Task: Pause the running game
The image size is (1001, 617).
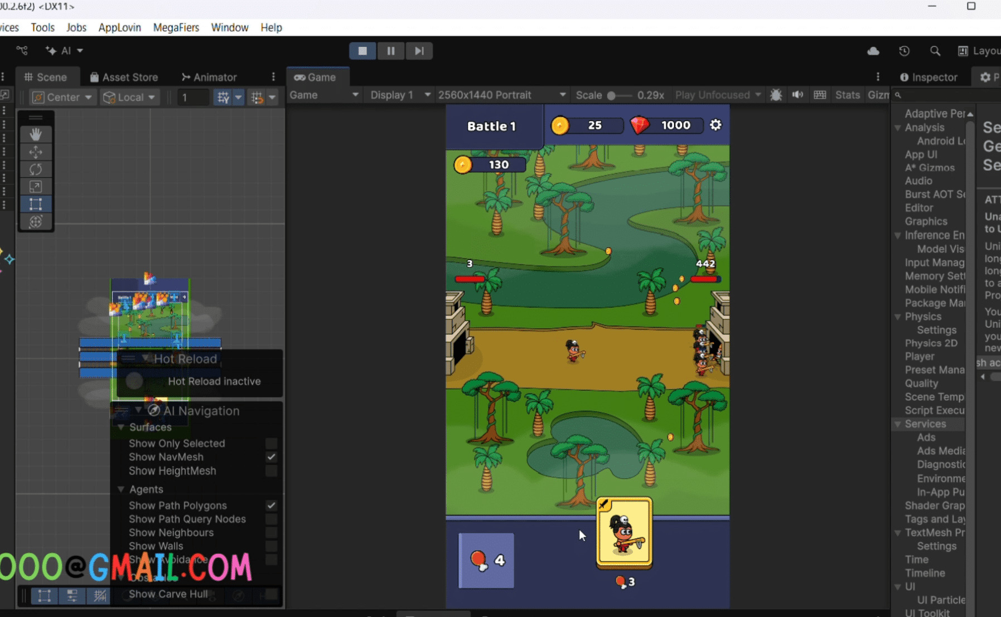Action: (x=391, y=51)
